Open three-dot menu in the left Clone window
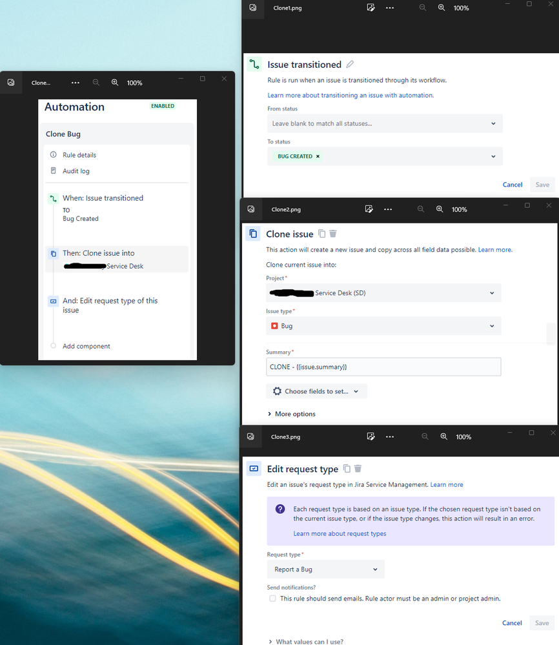559x645 pixels. pyautogui.click(x=76, y=83)
